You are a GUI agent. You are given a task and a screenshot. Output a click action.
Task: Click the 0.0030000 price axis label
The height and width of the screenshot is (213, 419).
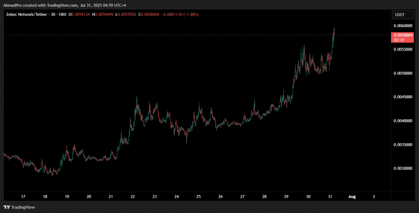pos(403,168)
